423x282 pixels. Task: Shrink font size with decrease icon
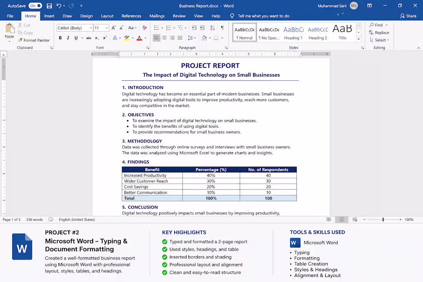[x=122, y=28]
